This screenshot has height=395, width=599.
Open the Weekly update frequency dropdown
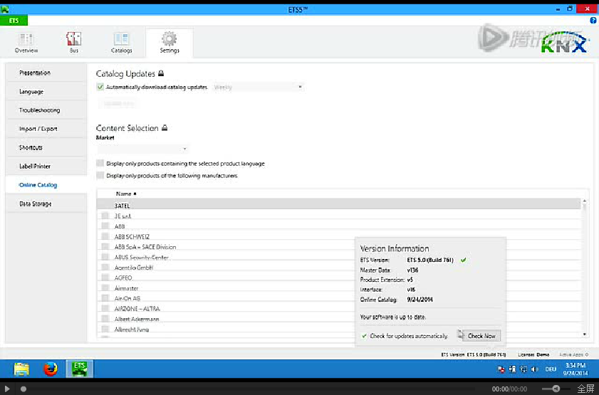pyautogui.click(x=257, y=87)
